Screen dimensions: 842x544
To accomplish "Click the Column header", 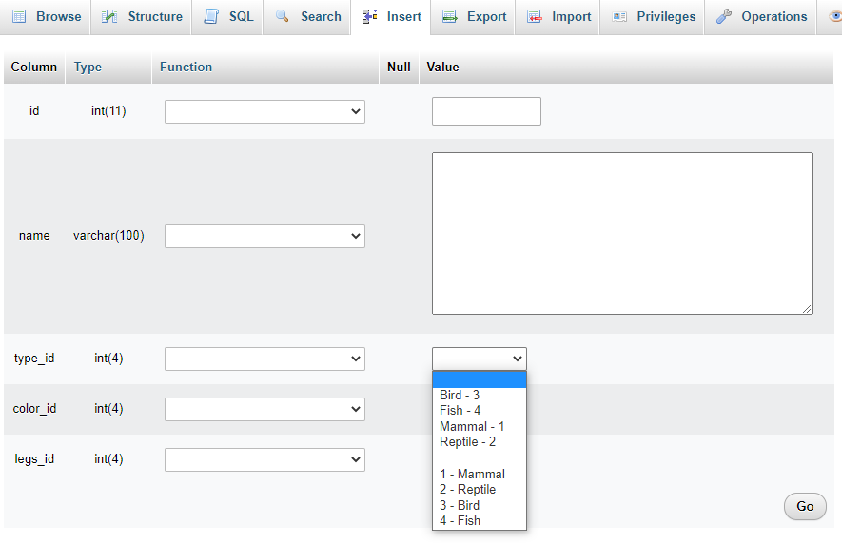I will coord(34,68).
